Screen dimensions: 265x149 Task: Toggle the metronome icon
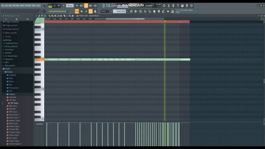tap(77, 5)
